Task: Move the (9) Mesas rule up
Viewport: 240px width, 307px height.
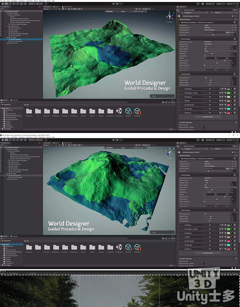Action: (x=220, y=97)
